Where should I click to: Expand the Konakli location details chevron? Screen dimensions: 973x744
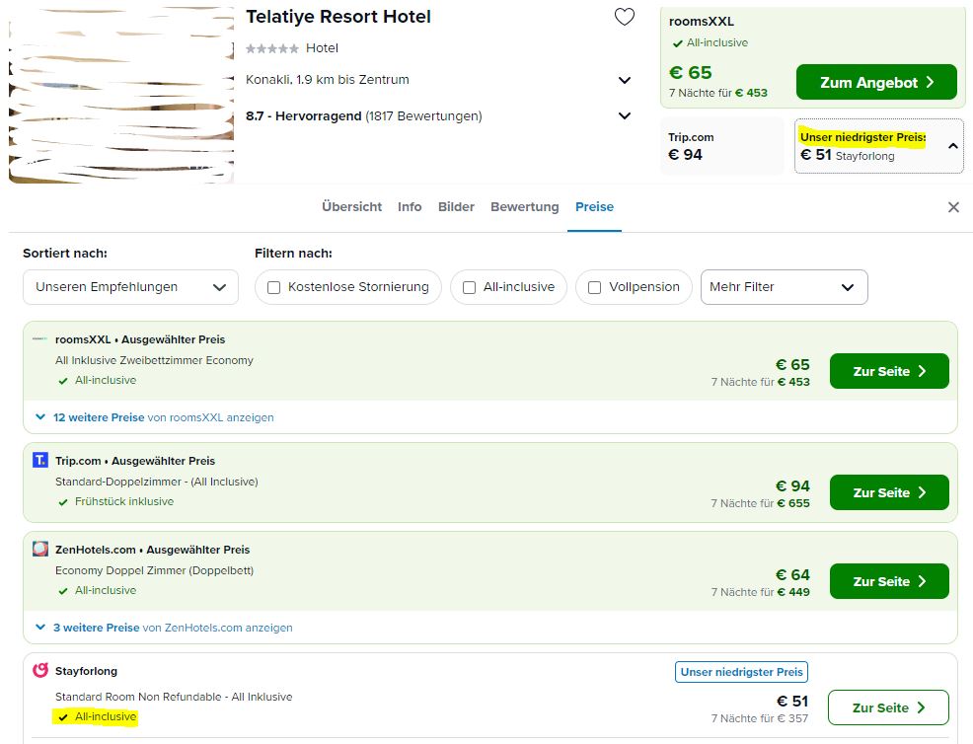coord(625,80)
